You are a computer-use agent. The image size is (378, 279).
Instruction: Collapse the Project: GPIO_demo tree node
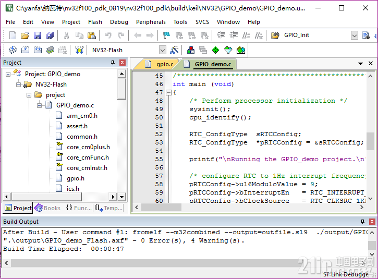8,74
